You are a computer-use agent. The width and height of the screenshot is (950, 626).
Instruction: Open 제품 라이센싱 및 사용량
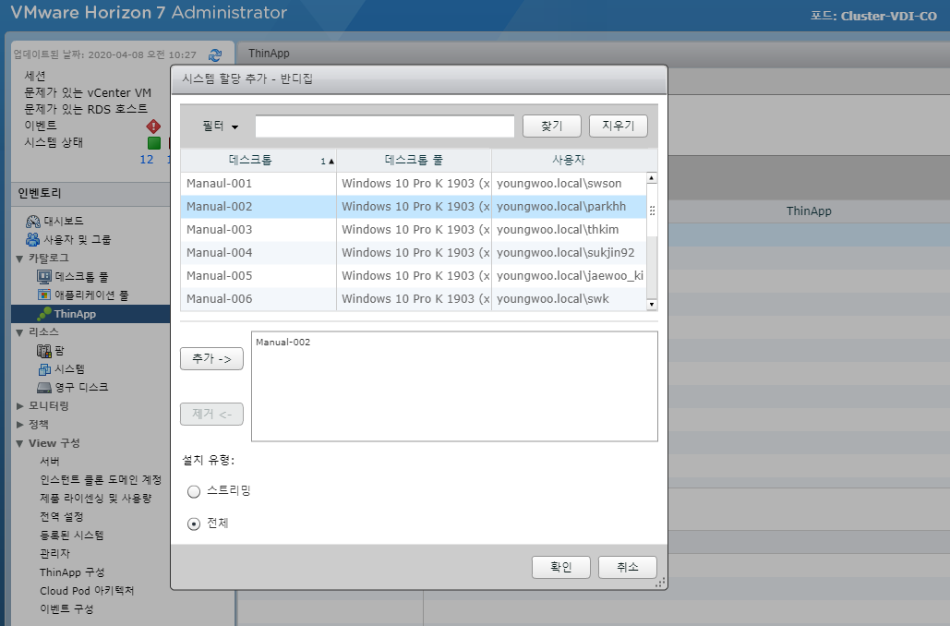96,499
